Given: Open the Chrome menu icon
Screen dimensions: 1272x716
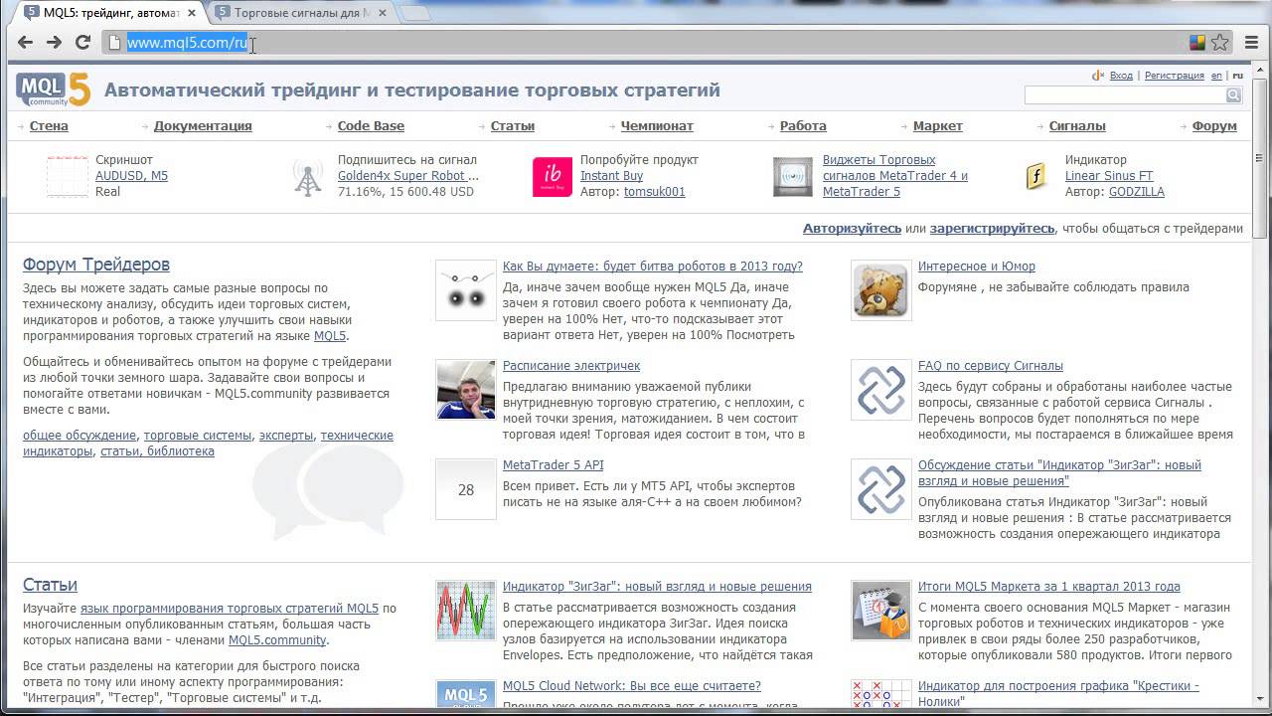Looking at the screenshot, I should [x=1250, y=43].
